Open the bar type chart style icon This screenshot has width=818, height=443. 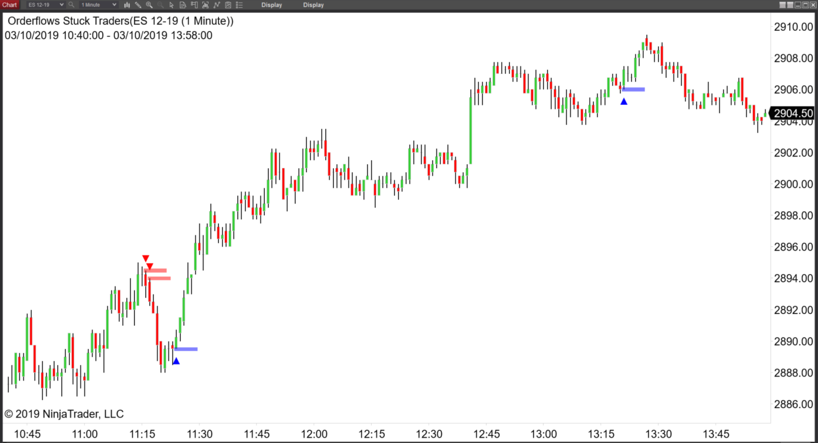(127, 5)
